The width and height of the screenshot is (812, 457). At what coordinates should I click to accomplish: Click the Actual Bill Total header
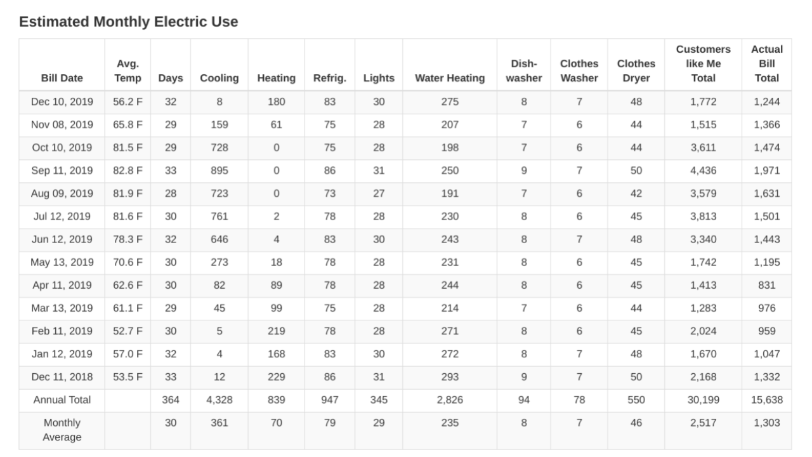[767, 63]
